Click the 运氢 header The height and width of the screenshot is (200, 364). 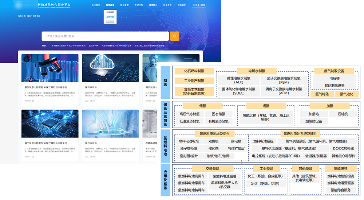266,106
